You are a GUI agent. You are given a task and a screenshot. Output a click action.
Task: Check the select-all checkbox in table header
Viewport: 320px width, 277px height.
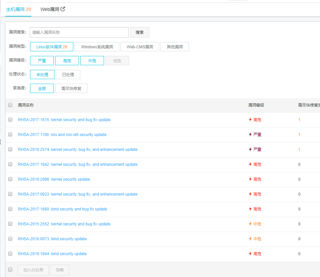point(10,105)
